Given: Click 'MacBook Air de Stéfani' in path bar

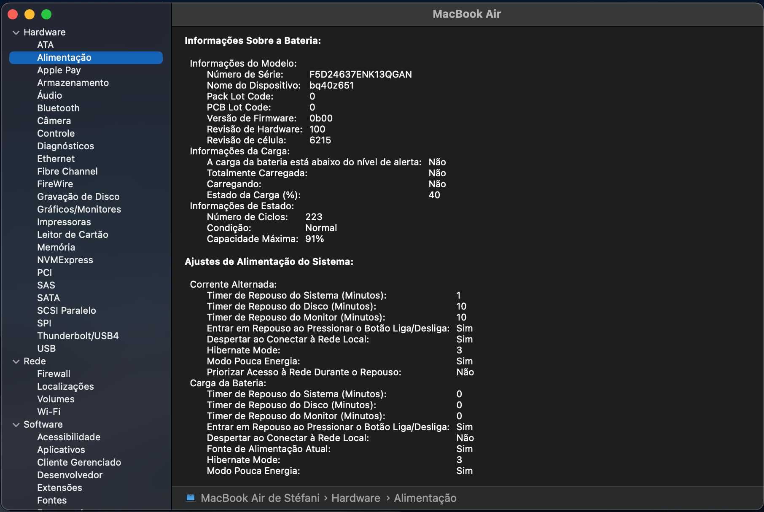Looking at the screenshot, I should click(260, 498).
